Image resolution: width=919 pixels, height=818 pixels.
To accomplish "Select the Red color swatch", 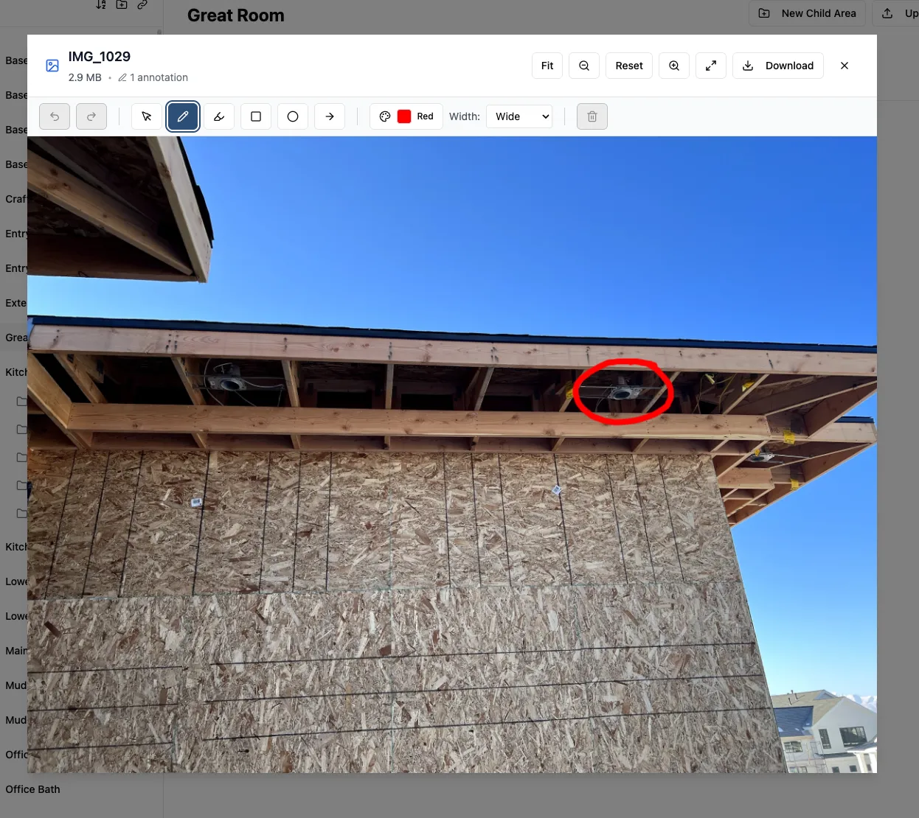I will 405,116.
